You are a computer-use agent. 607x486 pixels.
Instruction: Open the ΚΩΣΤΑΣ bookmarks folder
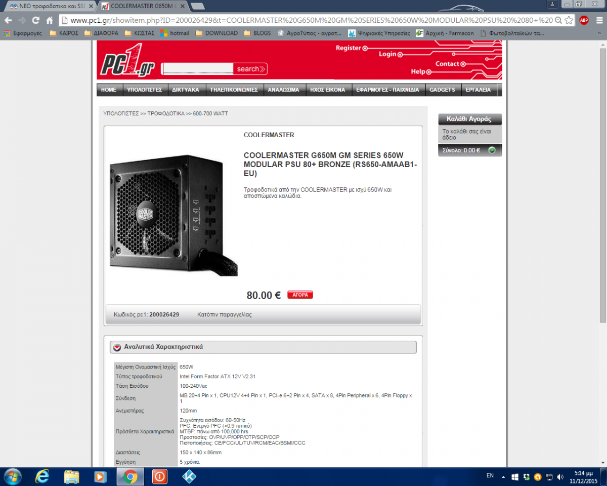click(x=140, y=33)
